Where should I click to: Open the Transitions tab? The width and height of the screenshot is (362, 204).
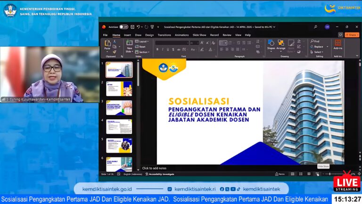164,35
